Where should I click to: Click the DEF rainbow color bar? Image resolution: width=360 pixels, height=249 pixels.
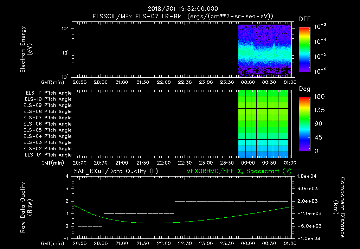[x=305, y=50]
